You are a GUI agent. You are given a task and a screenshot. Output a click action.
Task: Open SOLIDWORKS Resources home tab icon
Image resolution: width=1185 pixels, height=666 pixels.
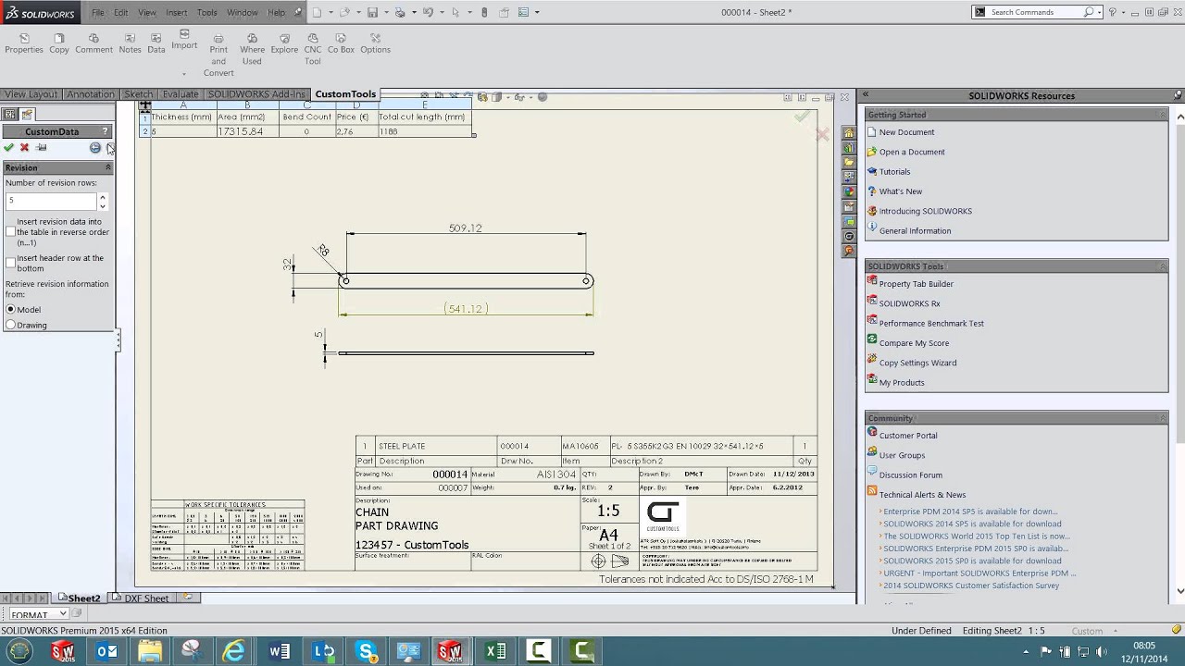point(849,133)
